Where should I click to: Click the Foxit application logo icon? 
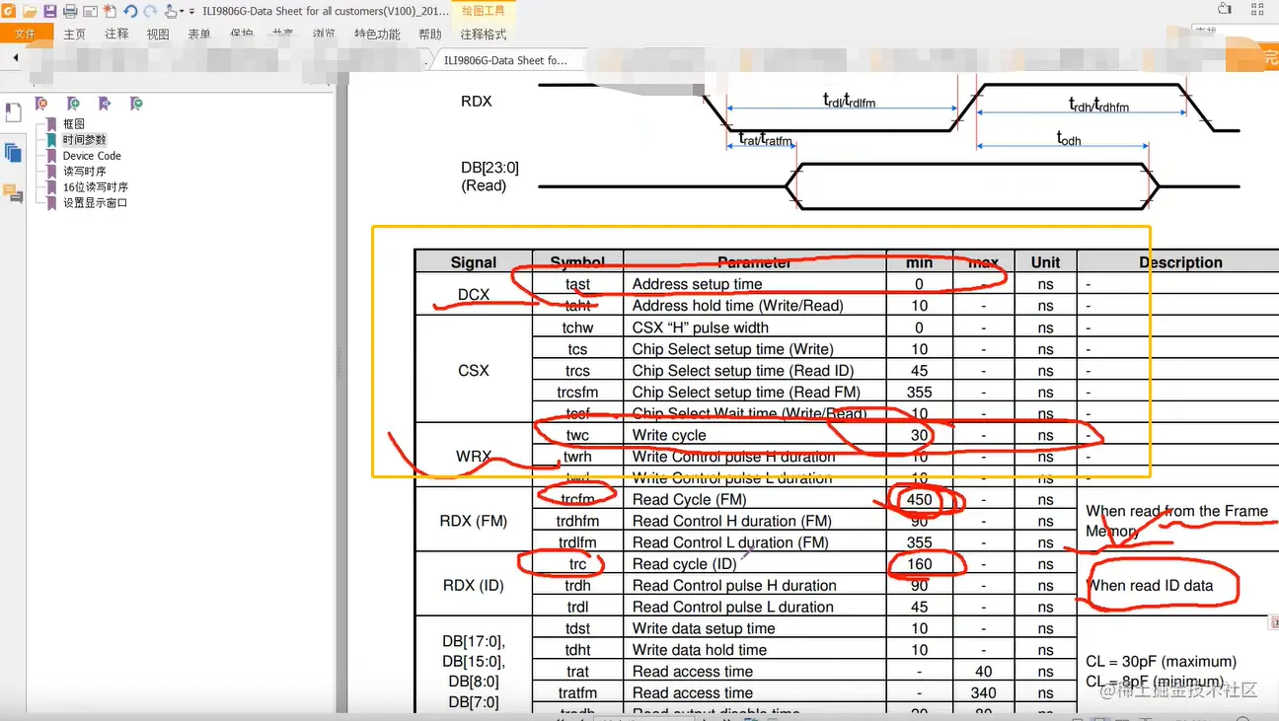click(x=8, y=11)
